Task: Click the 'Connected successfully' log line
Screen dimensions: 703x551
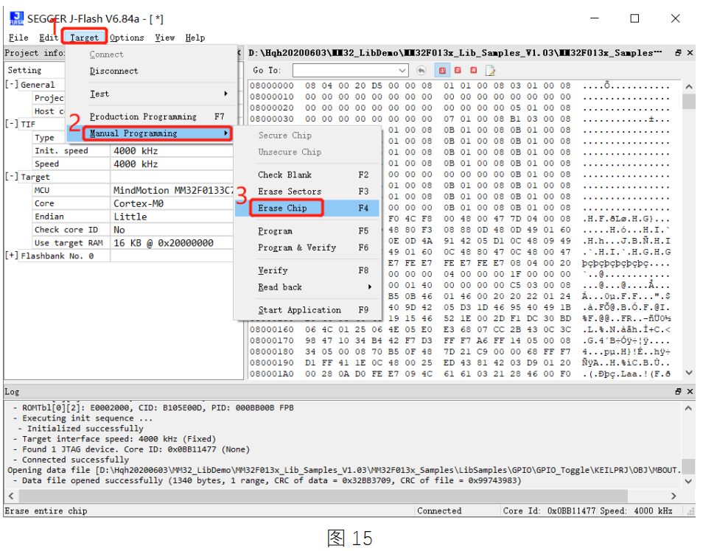Action: tap(75, 460)
